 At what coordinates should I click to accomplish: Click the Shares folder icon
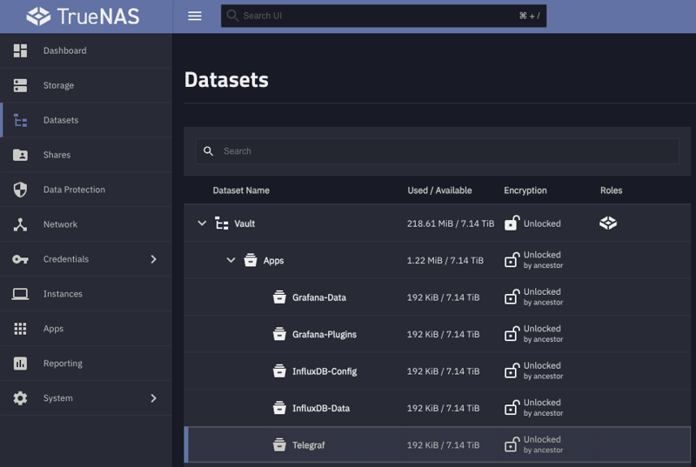(20, 155)
